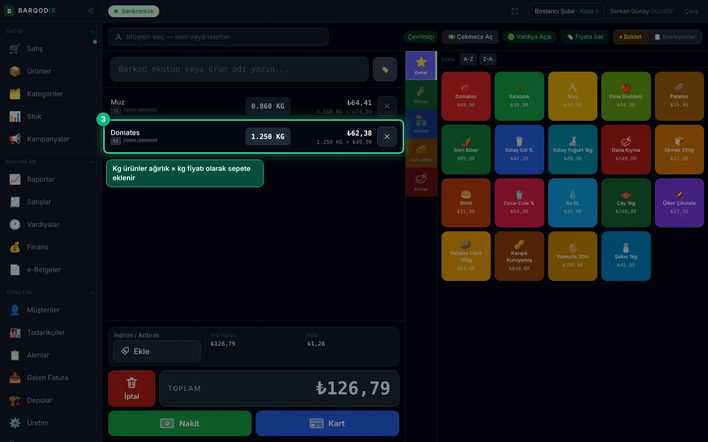Select the Manav category tab
Viewport: 708px width, 442px height.
coord(421,94)
